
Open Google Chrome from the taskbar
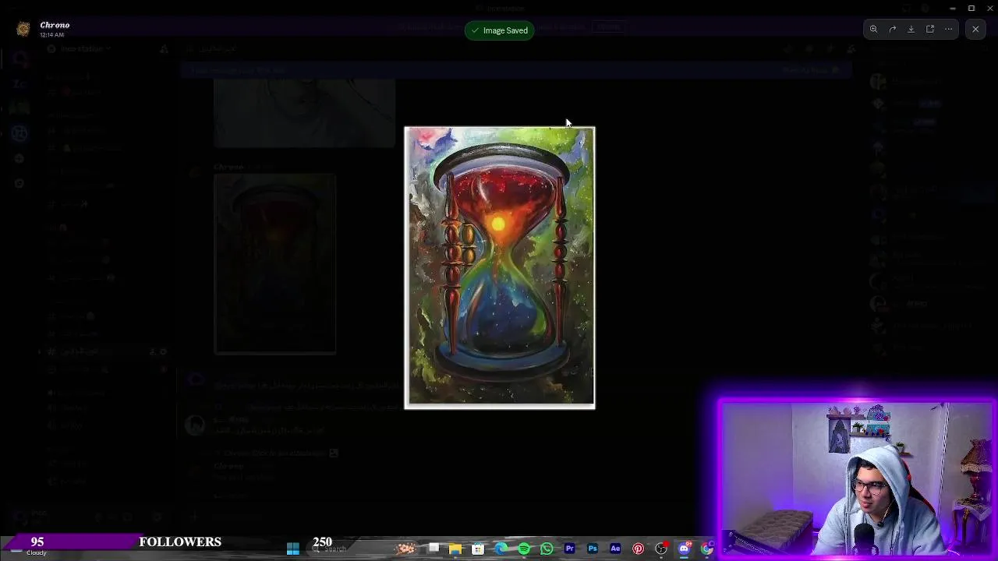point(706,549)
